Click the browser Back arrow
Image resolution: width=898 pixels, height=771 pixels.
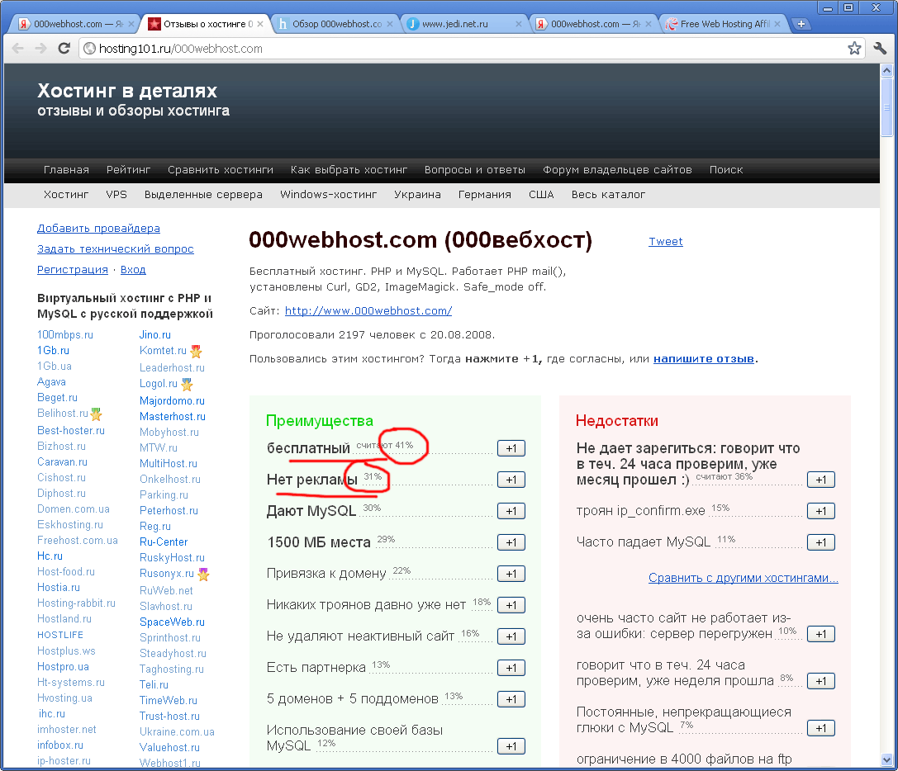click(x=17, y=49)
